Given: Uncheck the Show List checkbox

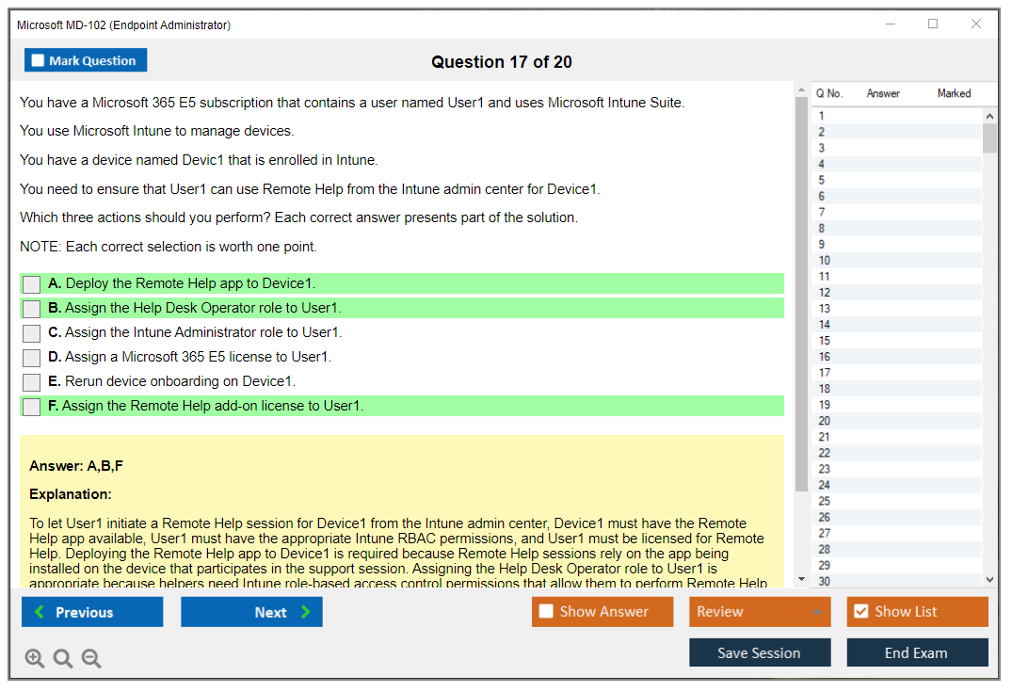Looking at the screenshot, I should 861,611.
